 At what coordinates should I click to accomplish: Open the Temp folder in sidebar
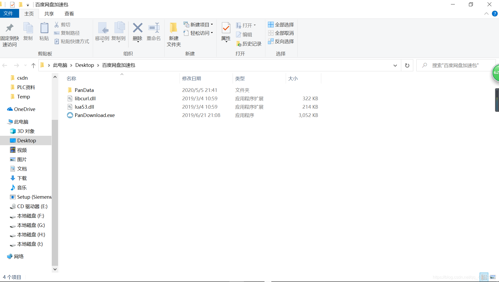(24, 97)
